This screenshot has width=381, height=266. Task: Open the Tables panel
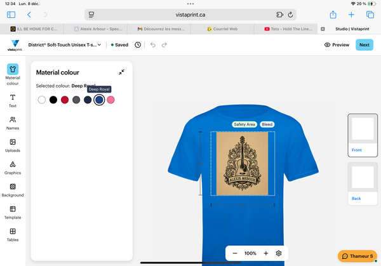coord(12,235)
